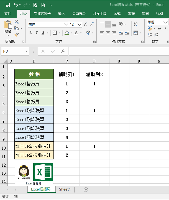
Task: Decrease decimal places
Action: pyautogui.click(x=156, y=34)
